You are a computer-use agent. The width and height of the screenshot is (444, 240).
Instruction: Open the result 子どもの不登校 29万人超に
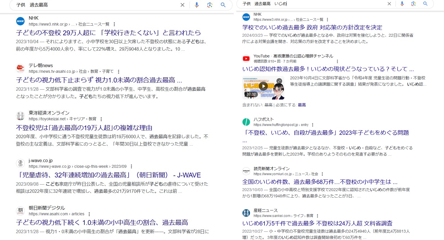point(109,33)
